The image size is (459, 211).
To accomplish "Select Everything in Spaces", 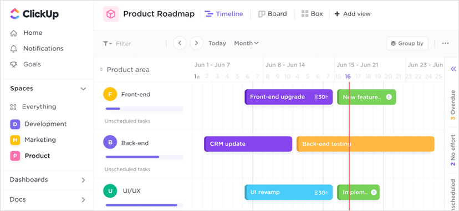I will tap(39, 107).
